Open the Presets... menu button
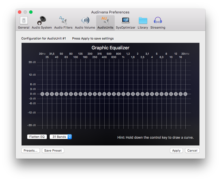Viewport: 221px width, 181px height. pos(31,150)
